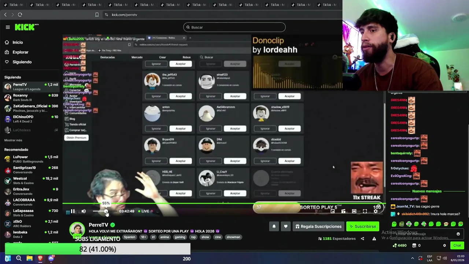This screenshot has height=264, width=469.
Task: Click Regala Suscripciones button
Action: click(x=318, y=227)
